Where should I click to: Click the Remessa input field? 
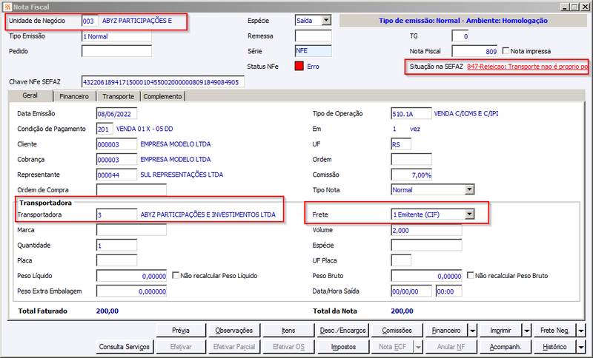[313, 36]
